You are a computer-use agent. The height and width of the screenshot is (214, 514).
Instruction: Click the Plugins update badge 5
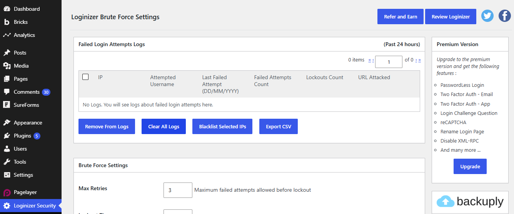37,136
